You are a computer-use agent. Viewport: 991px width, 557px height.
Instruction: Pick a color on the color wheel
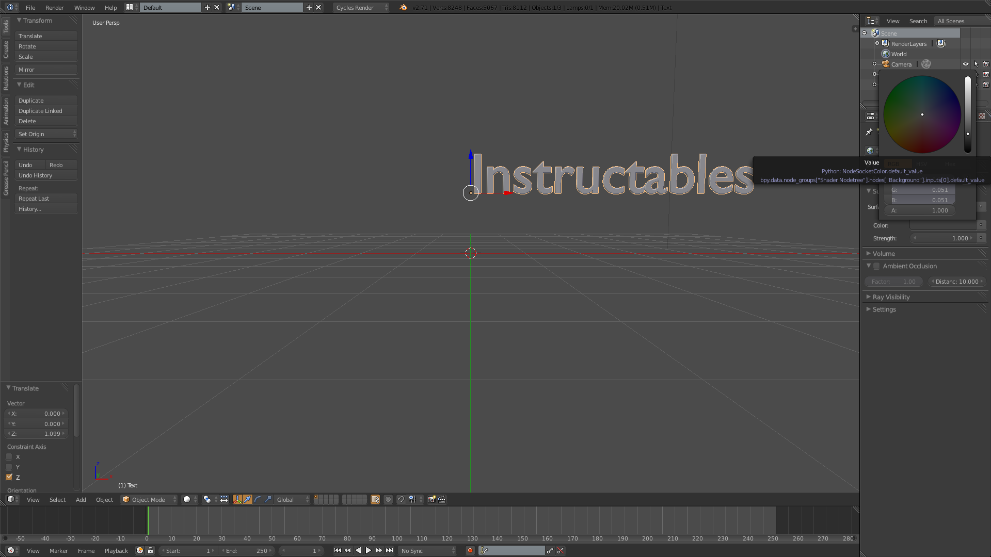[x=922, y=114]
